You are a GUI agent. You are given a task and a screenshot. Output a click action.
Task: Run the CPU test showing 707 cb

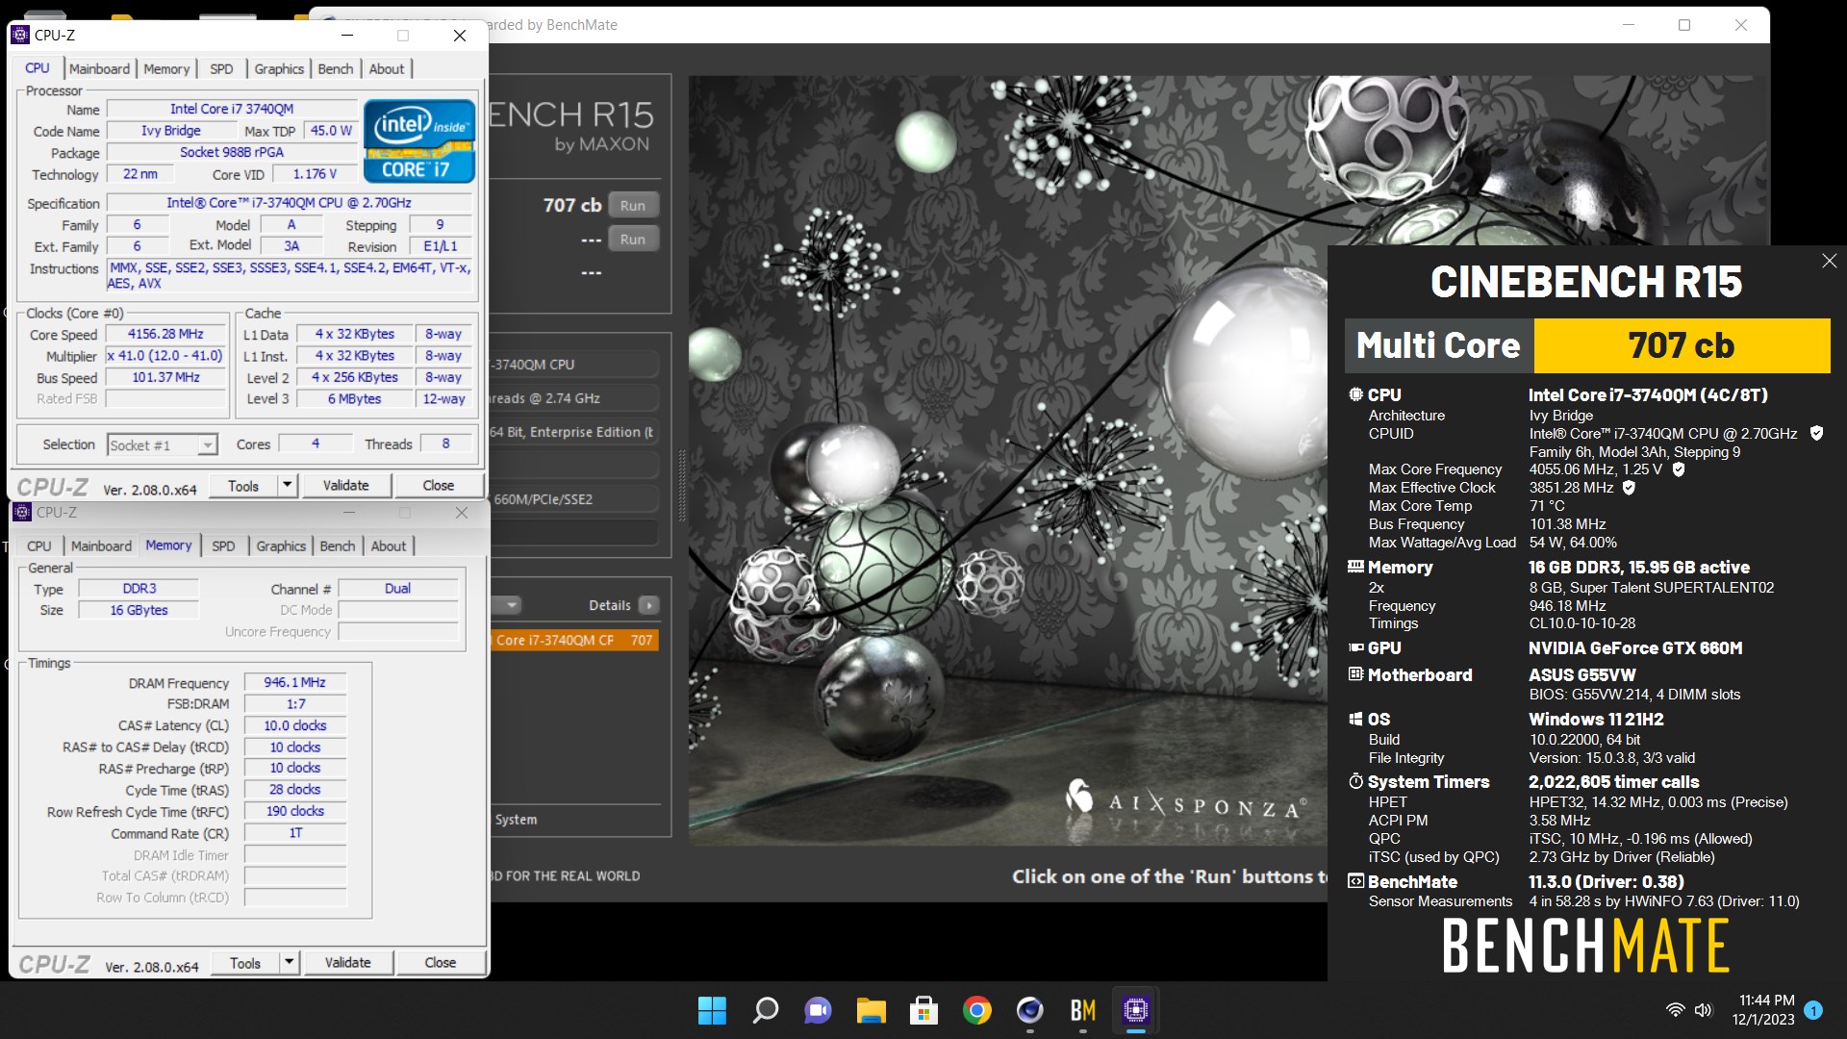(x=633, y=206)
